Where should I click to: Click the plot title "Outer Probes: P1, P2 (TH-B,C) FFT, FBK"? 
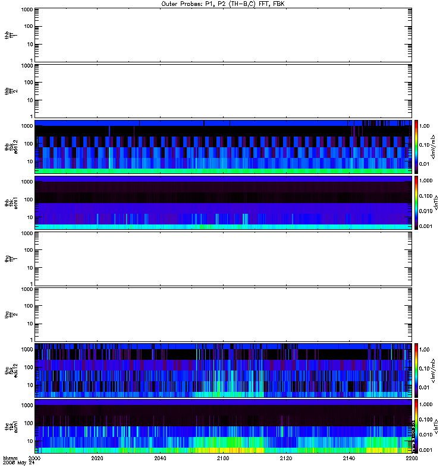[x=223, y=4]
